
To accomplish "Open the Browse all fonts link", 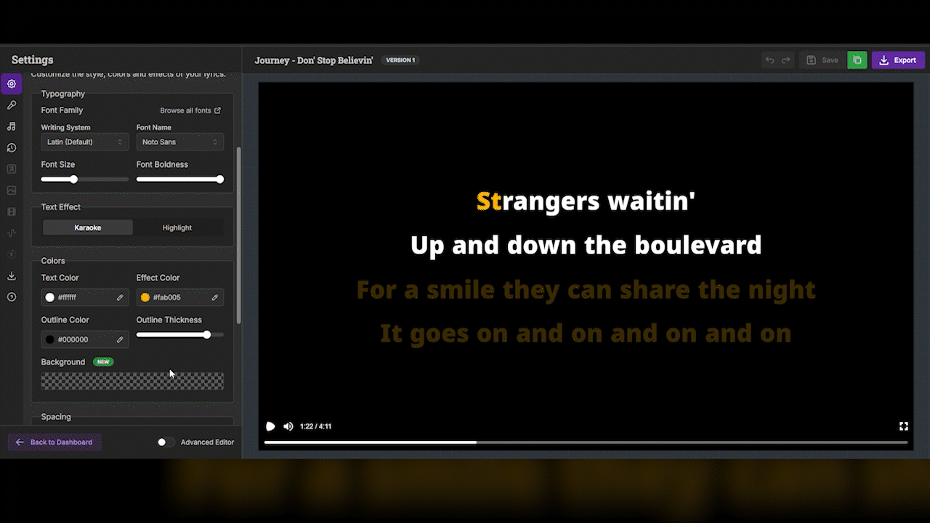I will click(190, 110).
